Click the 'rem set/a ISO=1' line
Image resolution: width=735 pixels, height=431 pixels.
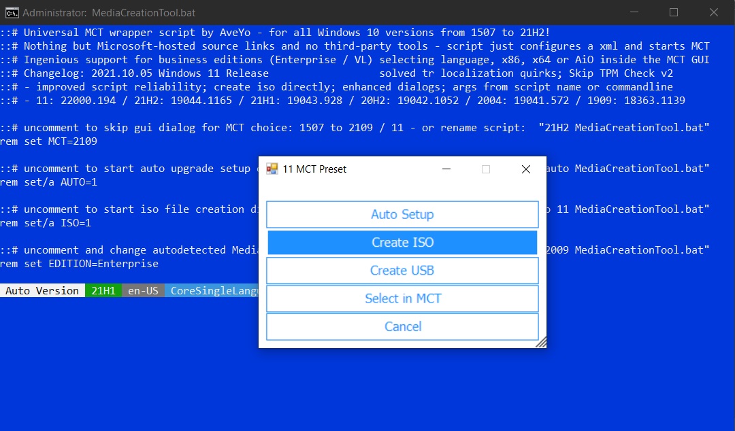coord(46,222)
